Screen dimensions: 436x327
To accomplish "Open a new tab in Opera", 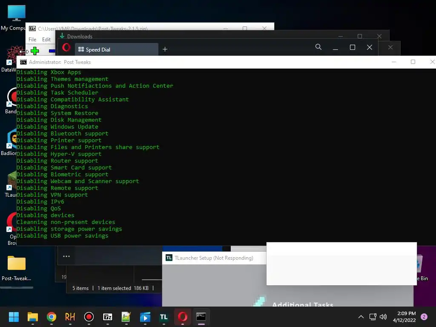I will [165, 49].
